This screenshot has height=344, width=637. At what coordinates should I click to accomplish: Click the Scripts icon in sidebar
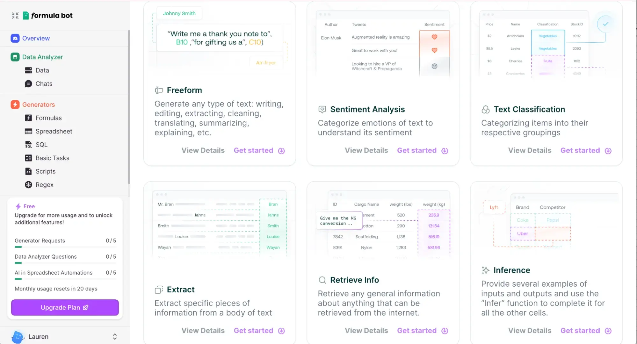click(x=28, y=171)
